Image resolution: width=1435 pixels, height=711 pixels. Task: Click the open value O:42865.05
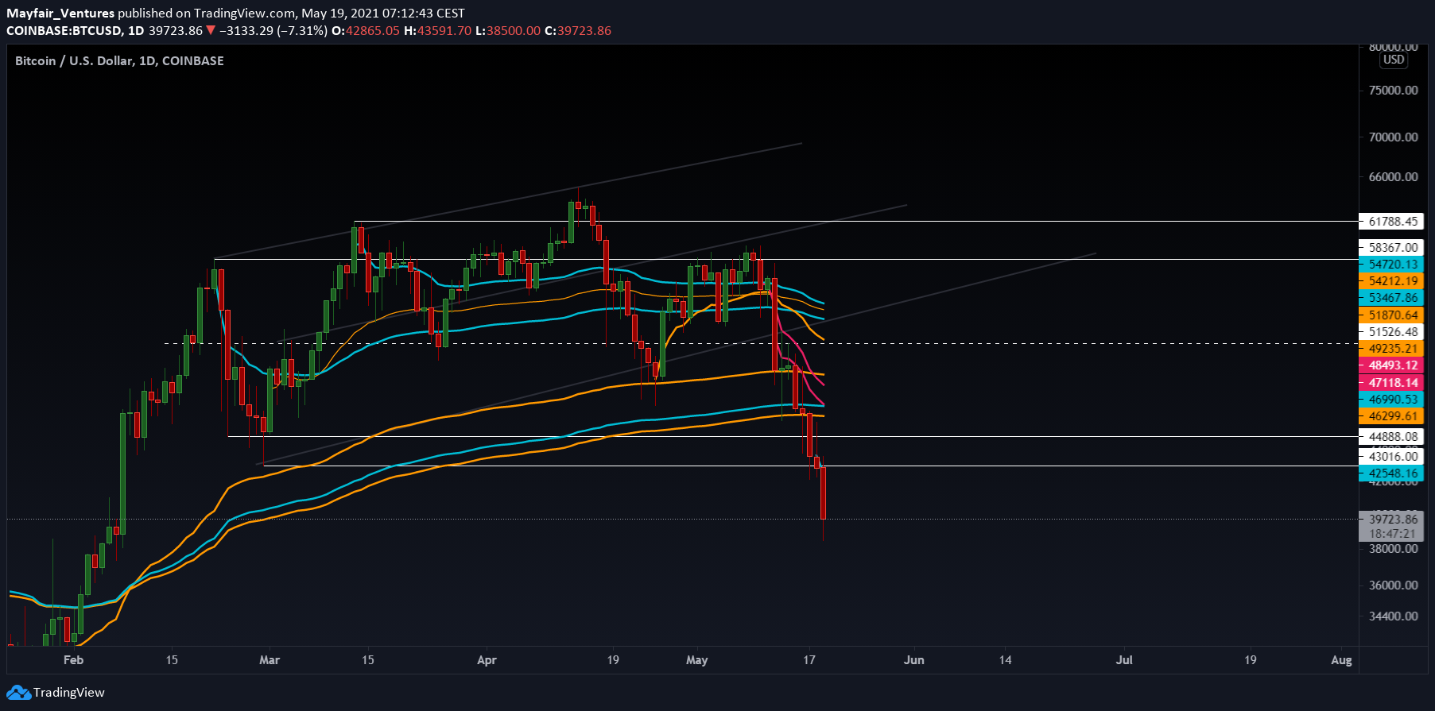coord(366,31)
